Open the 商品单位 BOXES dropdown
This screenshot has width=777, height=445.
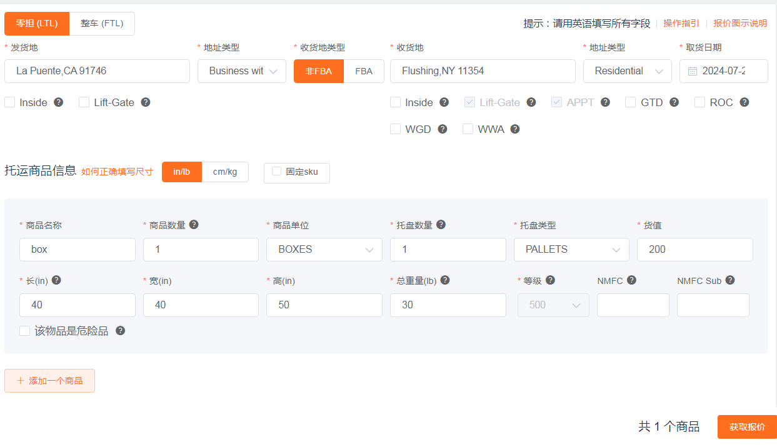coord(324,250)
